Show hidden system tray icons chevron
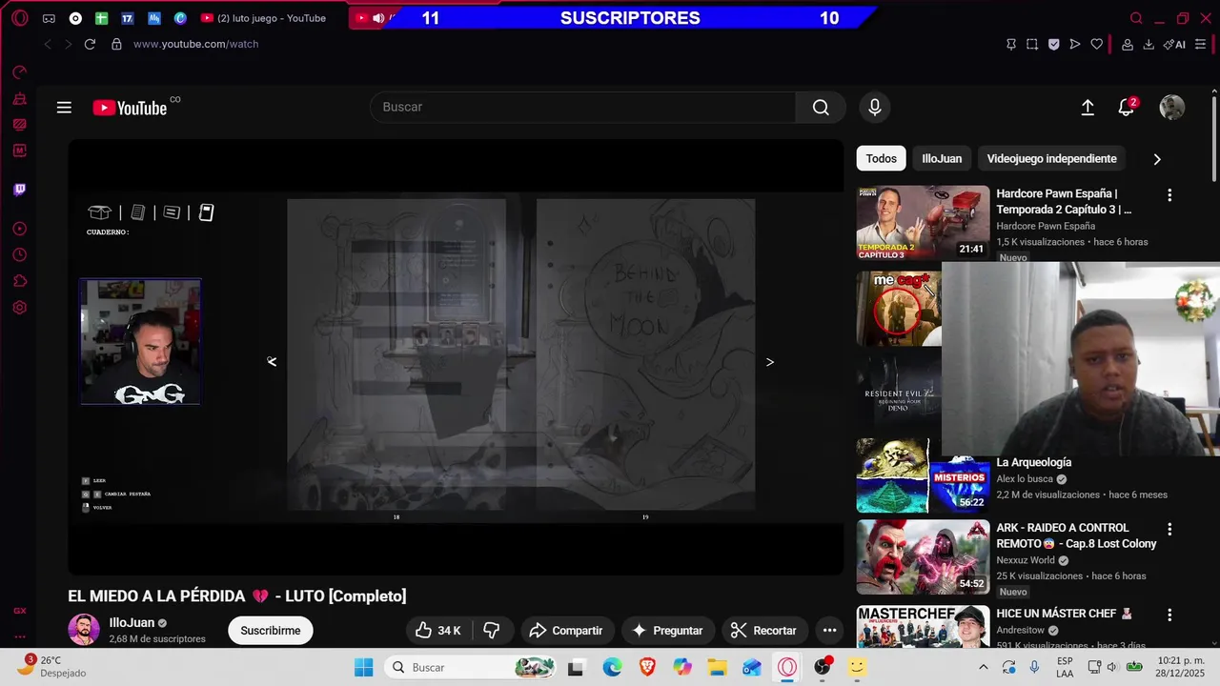Screen dimensions: 1220x686 (983, 667)
